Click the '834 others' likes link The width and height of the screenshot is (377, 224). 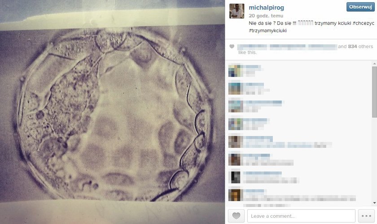(360, 46)
